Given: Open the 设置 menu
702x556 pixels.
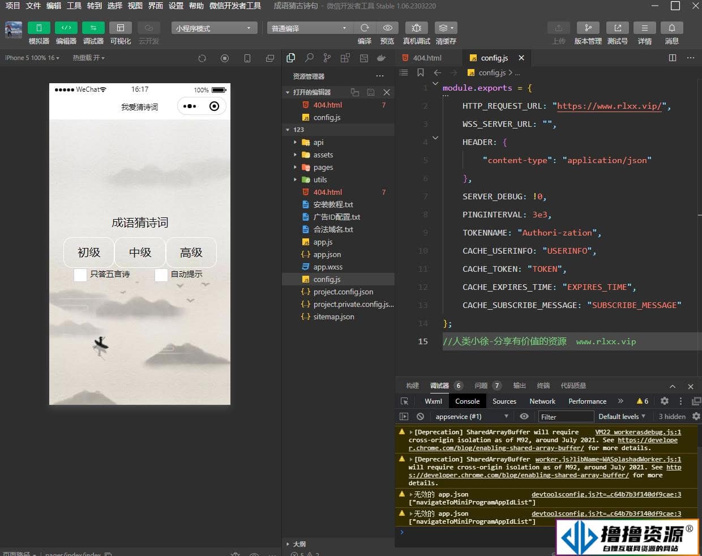Looking at the screenshot, I should tap(176, 6).
